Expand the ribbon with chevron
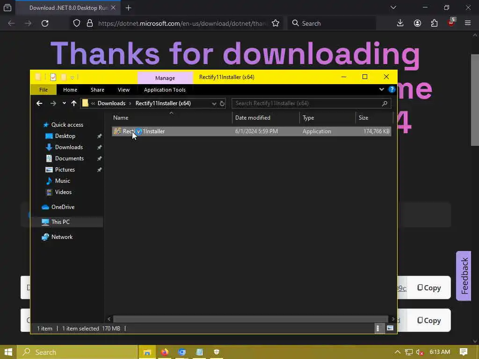 click(382, 89)
